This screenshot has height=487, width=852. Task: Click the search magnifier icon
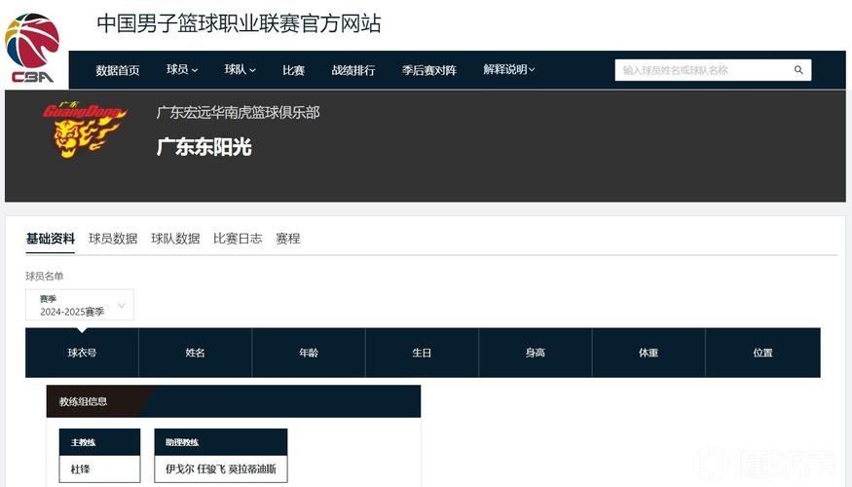[798, 69]
